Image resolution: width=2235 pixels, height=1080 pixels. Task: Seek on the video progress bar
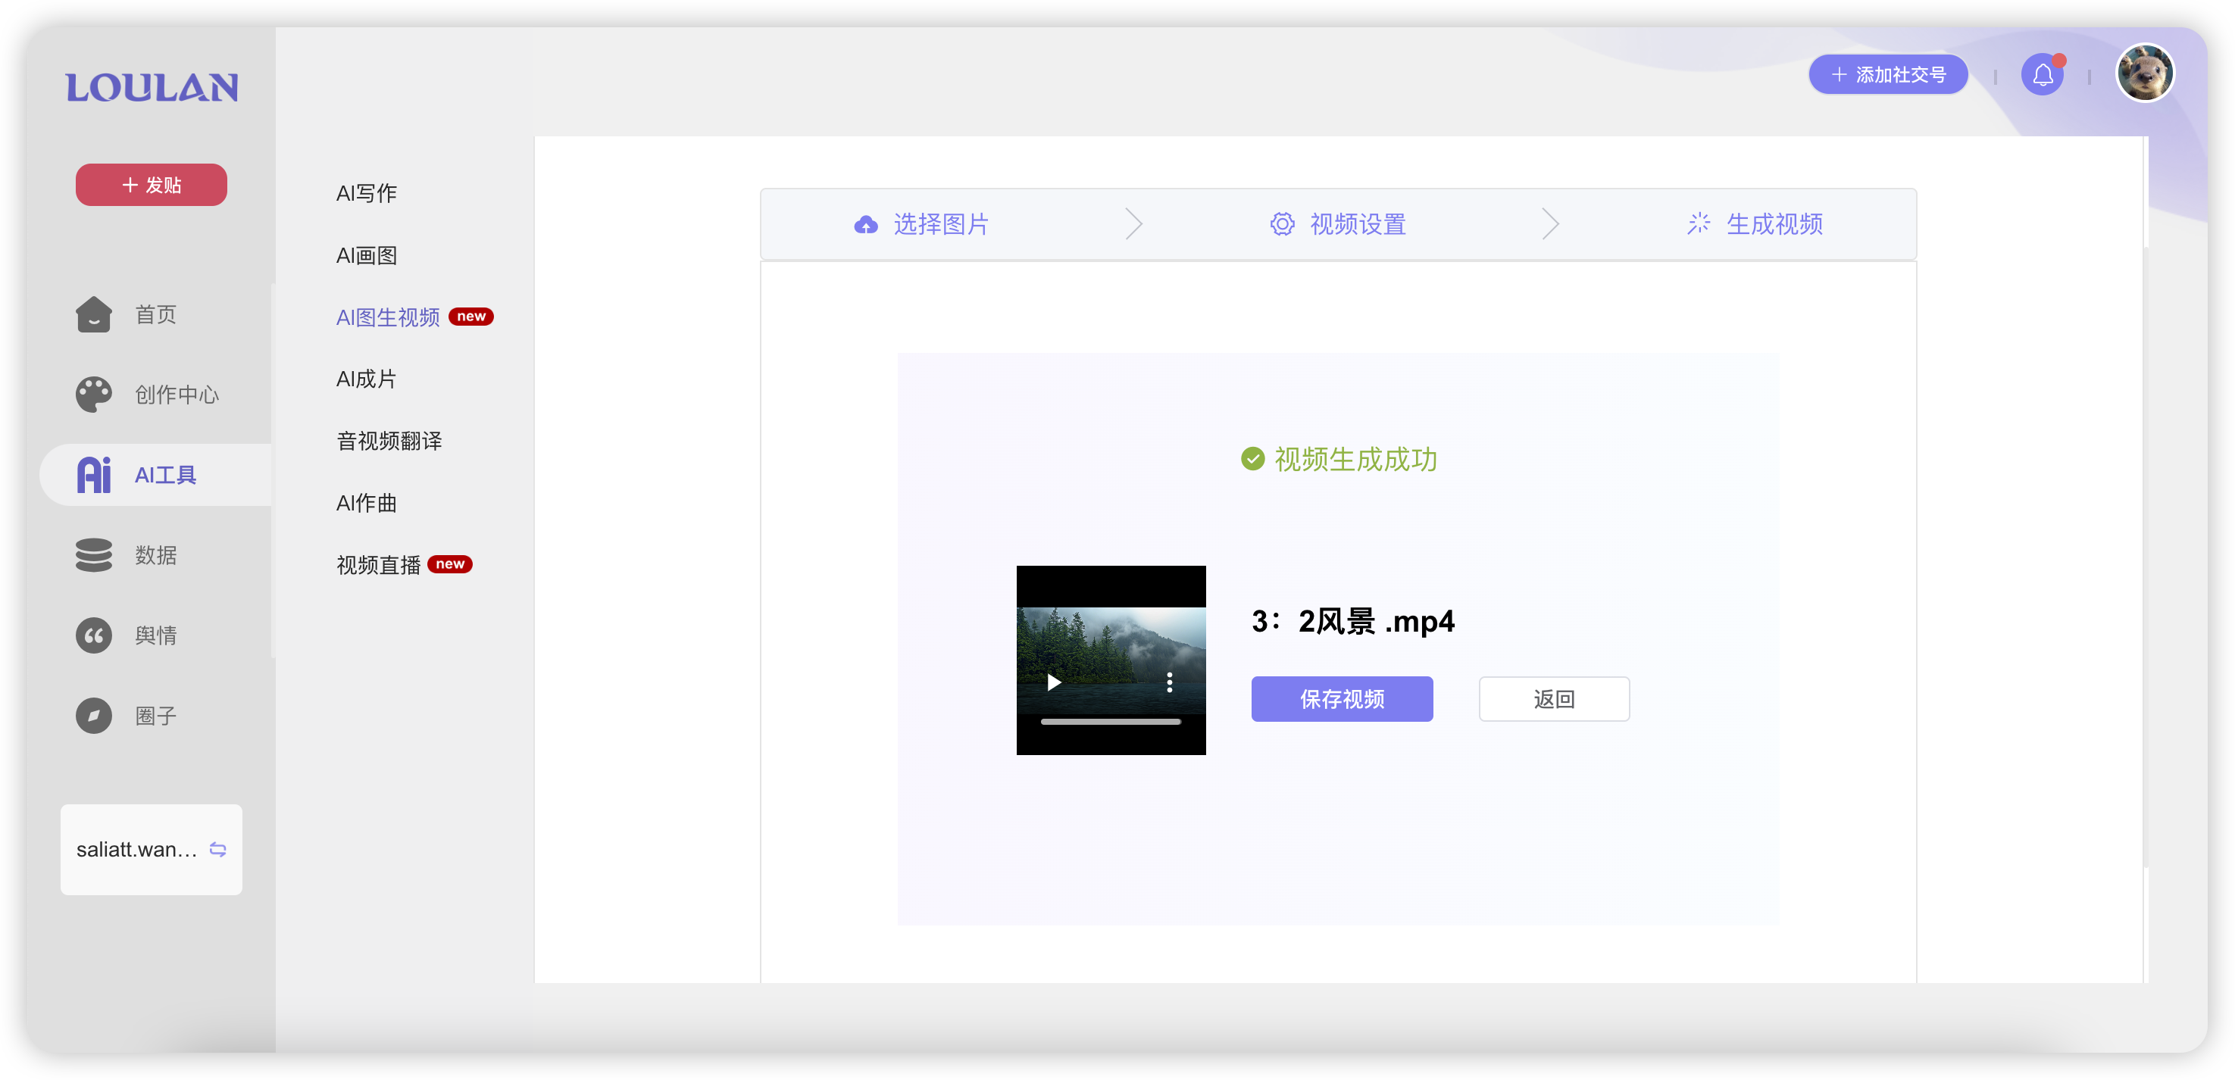click(1111, 722)
